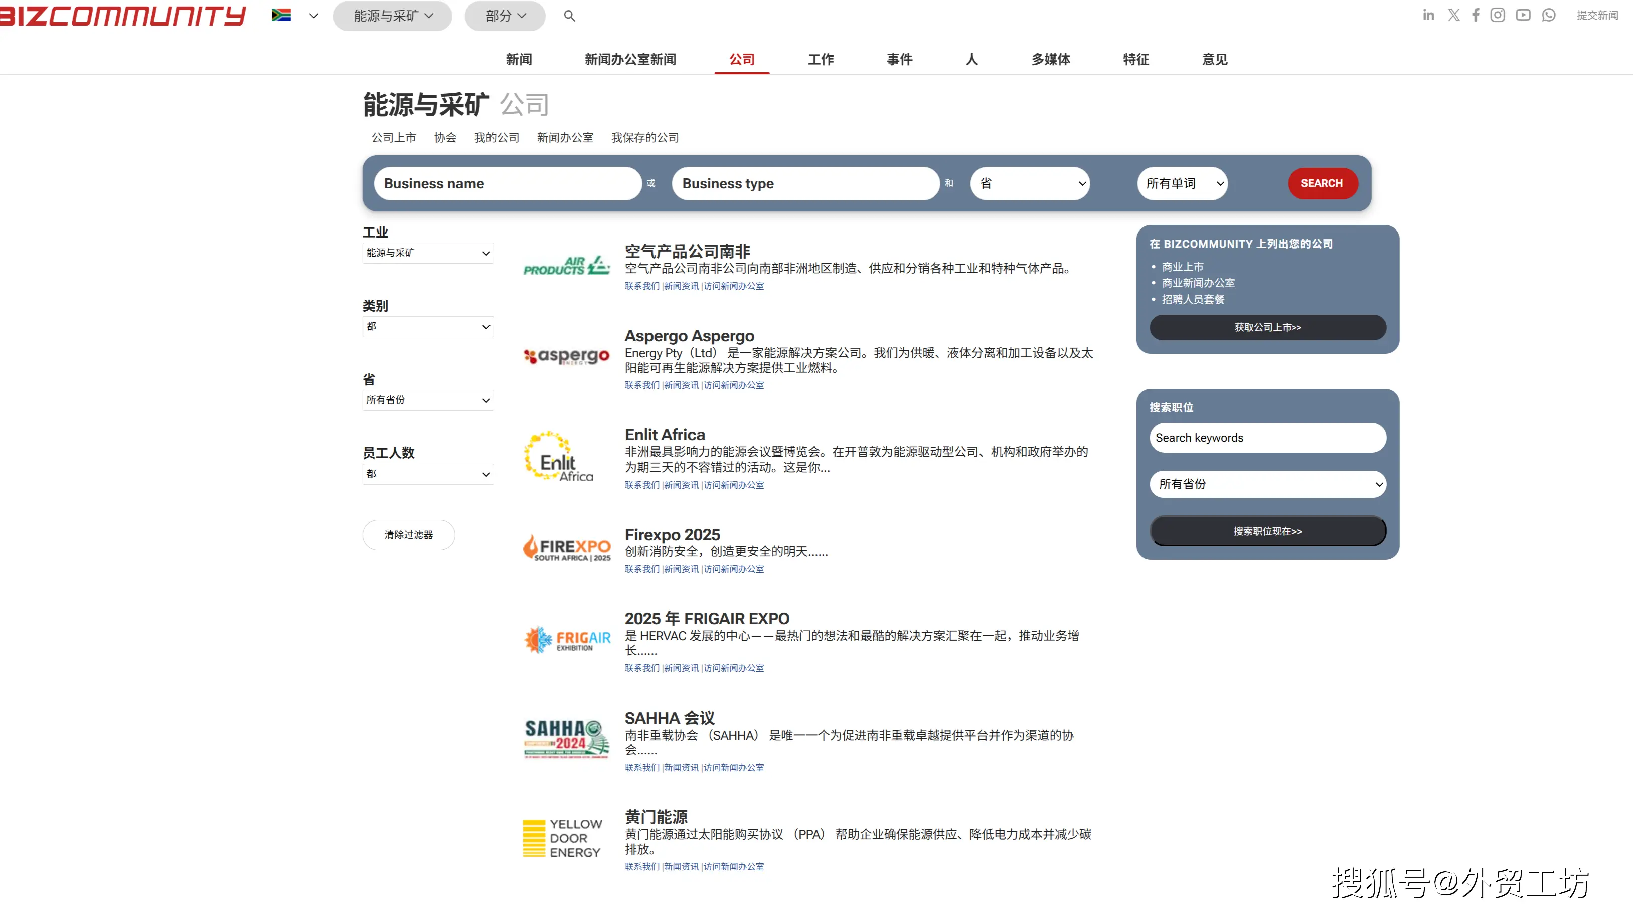Open the 空气产品公司南非 company title

click(687, 251)
